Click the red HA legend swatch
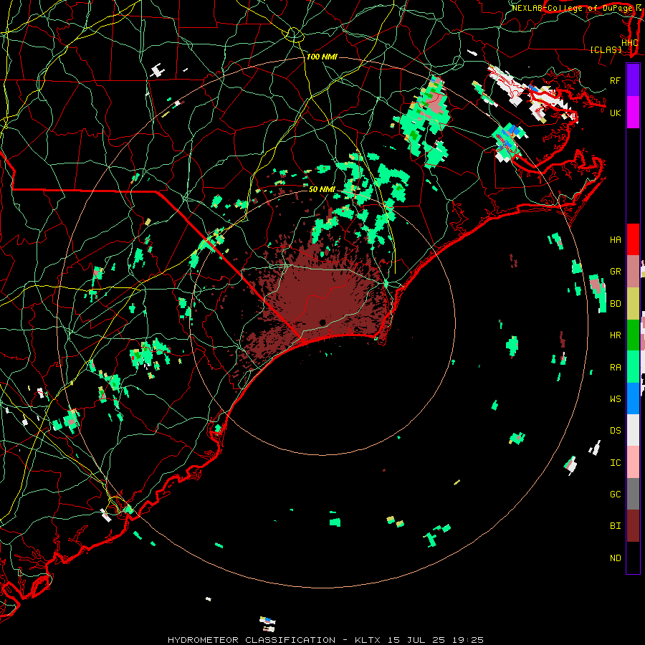Viewport: 645px width, 645px height. tap(633, 239)
